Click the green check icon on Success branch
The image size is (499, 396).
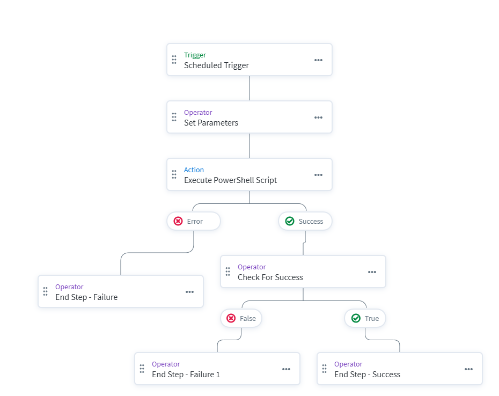[x=290, y=221]
